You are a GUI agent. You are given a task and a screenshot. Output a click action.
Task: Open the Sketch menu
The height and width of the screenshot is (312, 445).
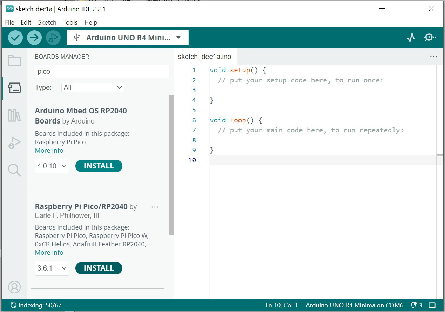point(47,22)
